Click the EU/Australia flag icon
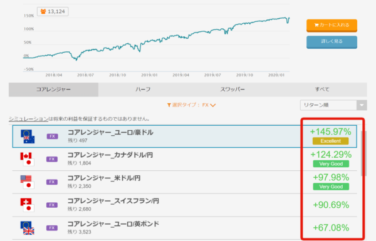 coord(28,136)
